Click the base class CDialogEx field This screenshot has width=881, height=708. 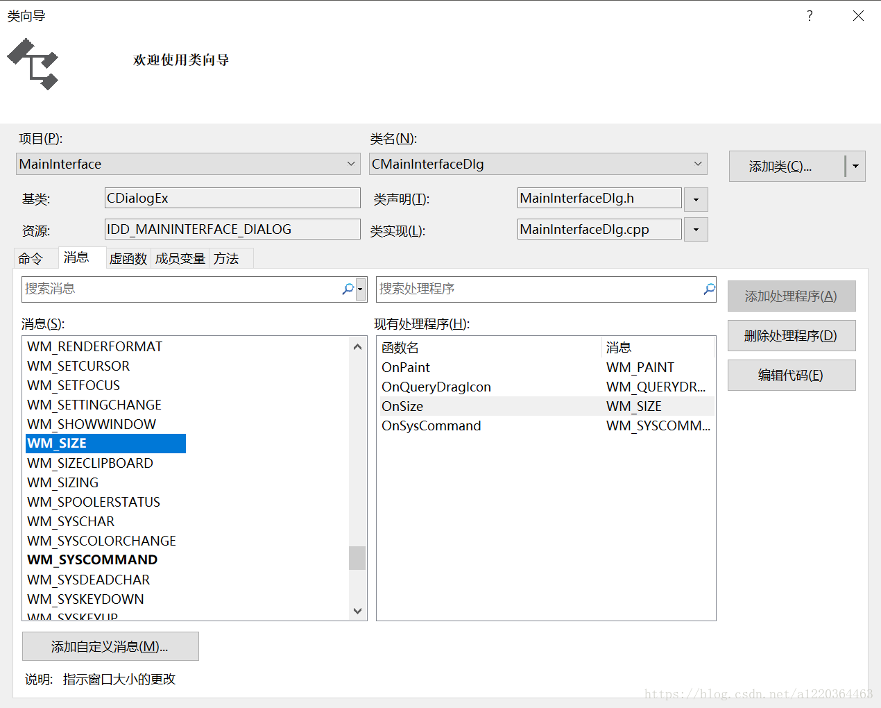point(232,198)
